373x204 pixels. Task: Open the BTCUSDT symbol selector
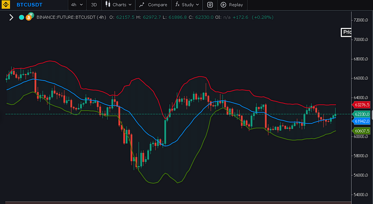[29, 5]
